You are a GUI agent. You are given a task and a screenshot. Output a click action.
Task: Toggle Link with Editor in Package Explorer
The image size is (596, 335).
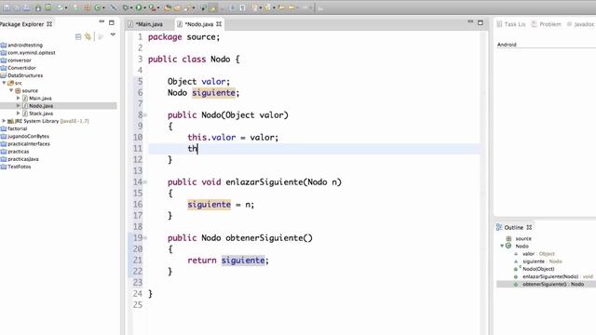coord(88,36)
